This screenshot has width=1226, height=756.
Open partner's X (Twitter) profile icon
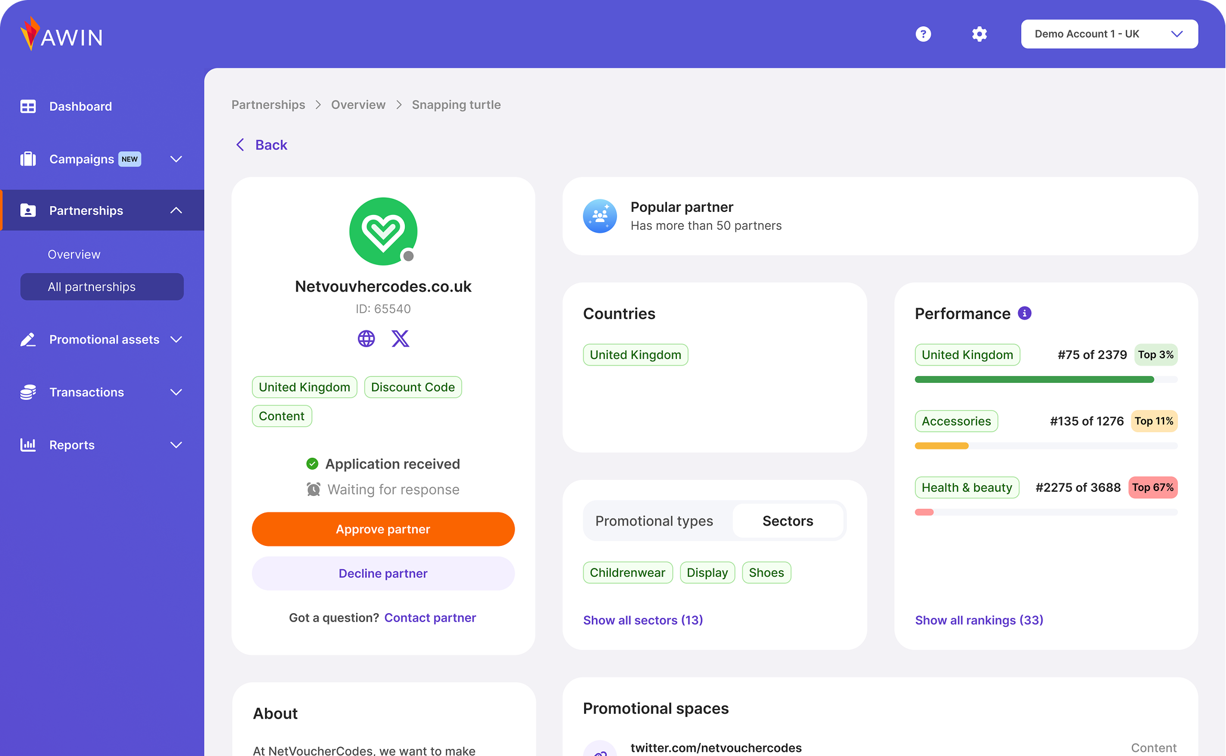point(400,339)
